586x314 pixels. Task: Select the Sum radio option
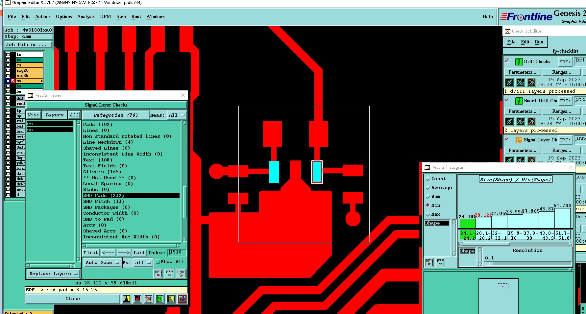pyautogui.click(x=427, y=197)
